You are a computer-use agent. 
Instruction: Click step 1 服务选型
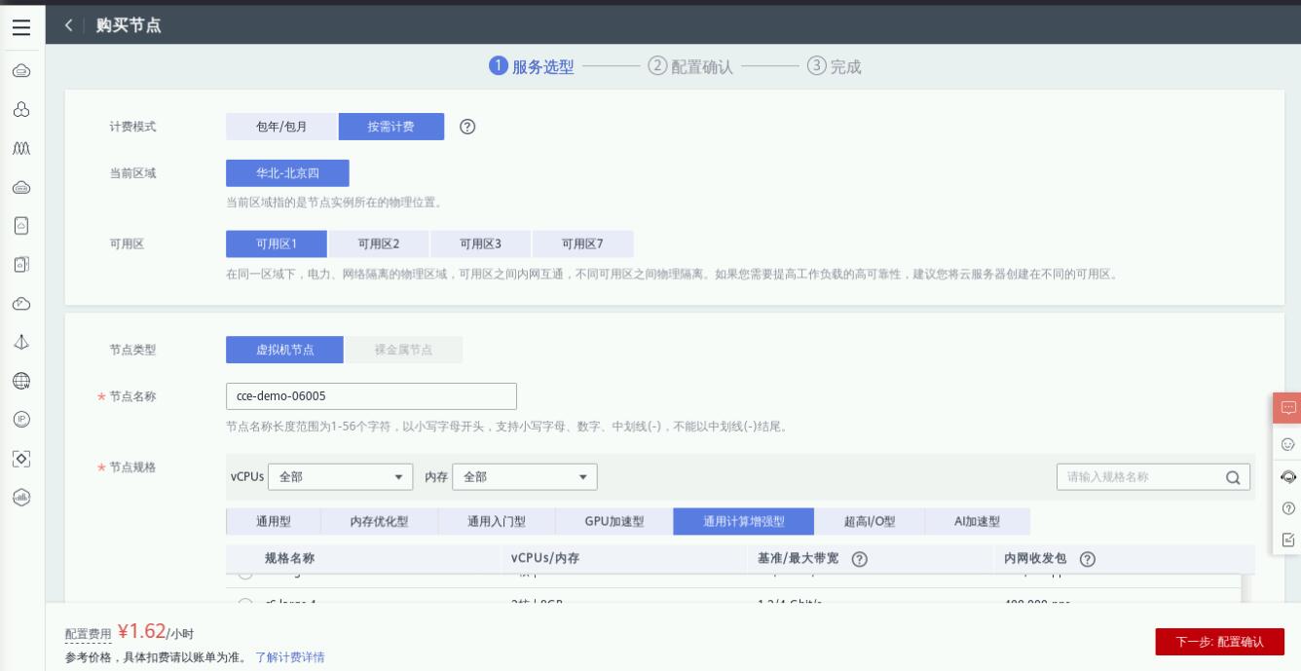tap(532, 66)
